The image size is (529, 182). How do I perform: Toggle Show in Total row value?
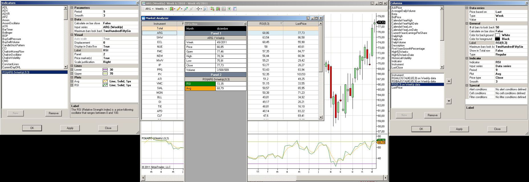click(x=511, y=51)
